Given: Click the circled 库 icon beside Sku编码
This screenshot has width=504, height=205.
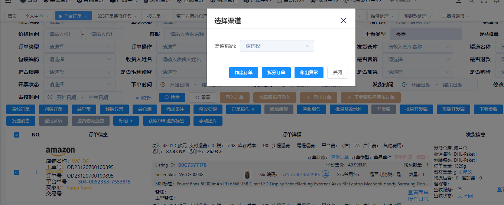Looking at the screenshot, I should click(325, 174).
